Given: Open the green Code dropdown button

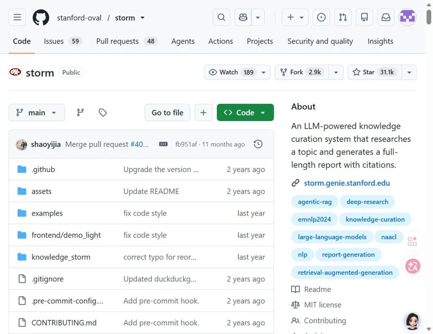Looking at the screenshot, I should click(245, 112).
